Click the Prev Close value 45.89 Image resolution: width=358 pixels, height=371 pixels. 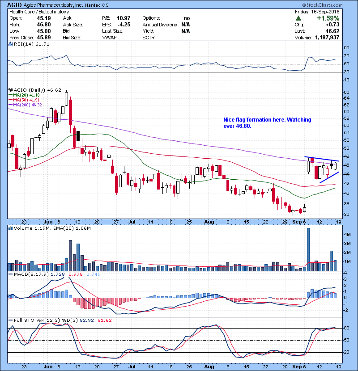click(x=43, y=38)
